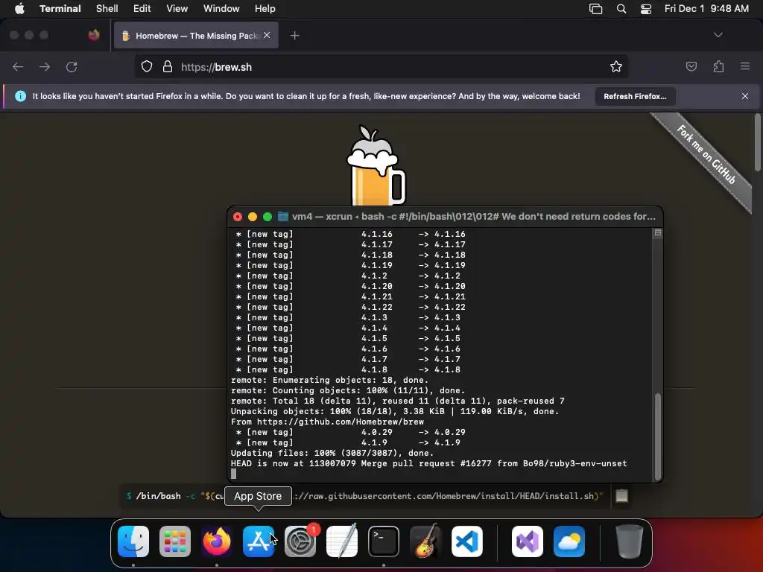Image resolution: width=763 pixels, height=572 pixels.
Task: Click the Homebrew/brew GitHub URL line in Terminal
Action: [327, 422]
